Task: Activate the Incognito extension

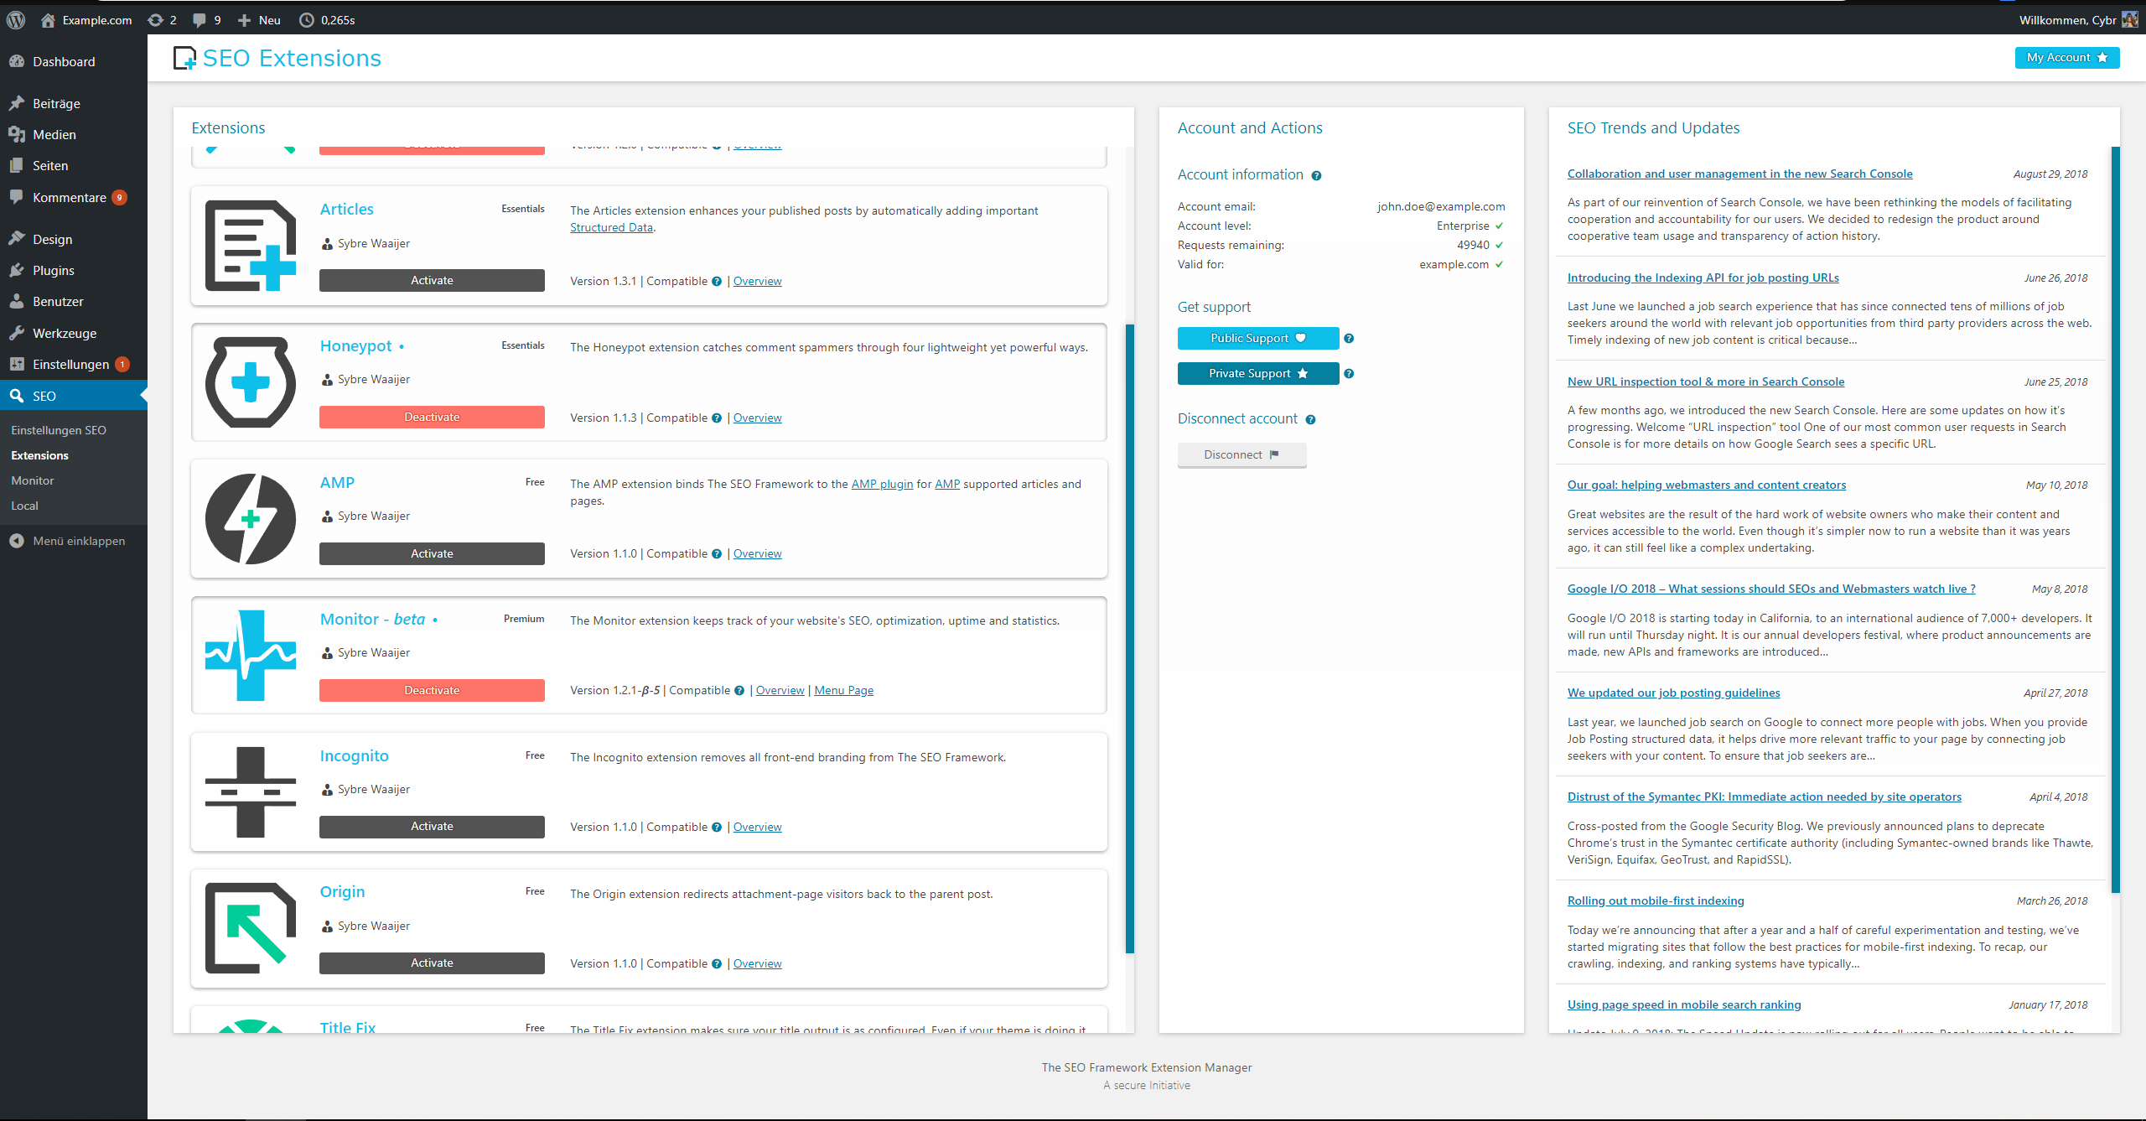Action: [432, 826]
